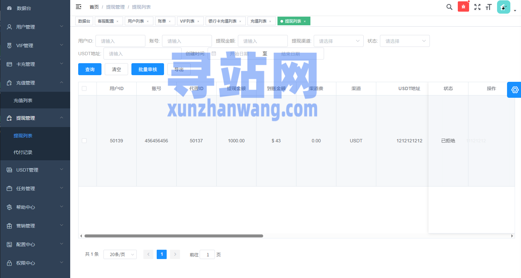Collapse sidebar with hamburger icon
This screenshot has height=278, width=521.
79,7
